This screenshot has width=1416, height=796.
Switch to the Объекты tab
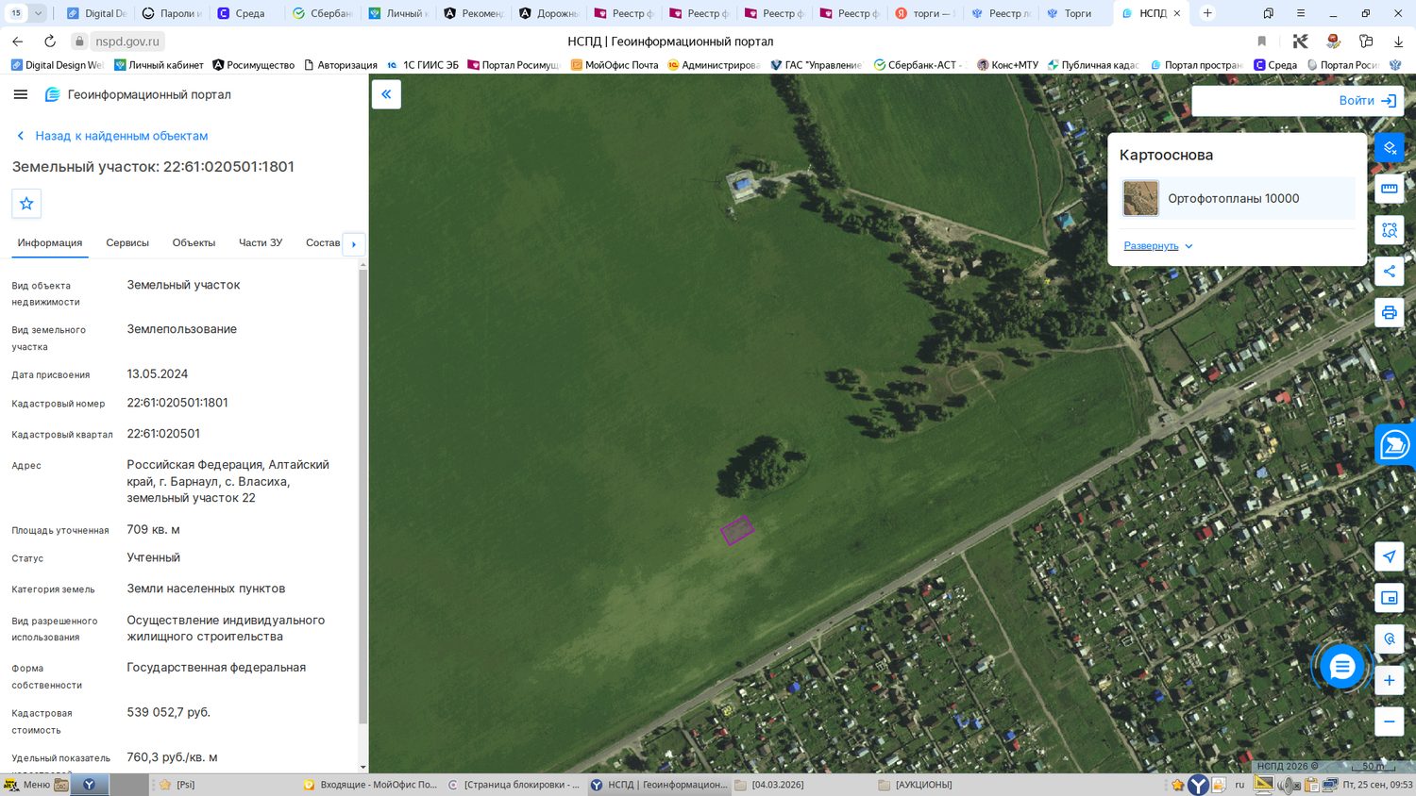pos(194,243)
